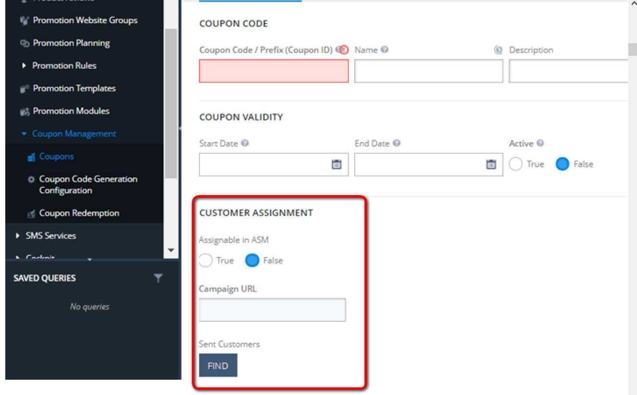The image size is (637, 395).
Task: Click the Coupon Code Generation Configuration gear icon
Action: tap(31, 179)
